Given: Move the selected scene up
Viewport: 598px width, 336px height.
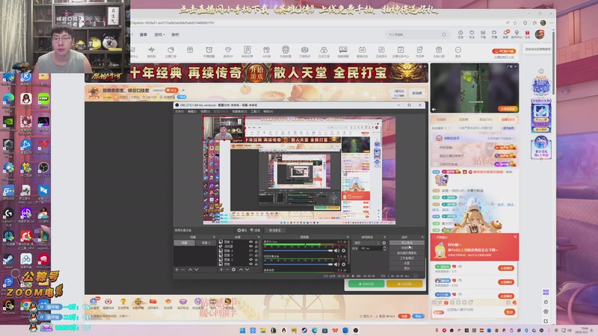Looking at the screenshot, I should coord(191,270).
